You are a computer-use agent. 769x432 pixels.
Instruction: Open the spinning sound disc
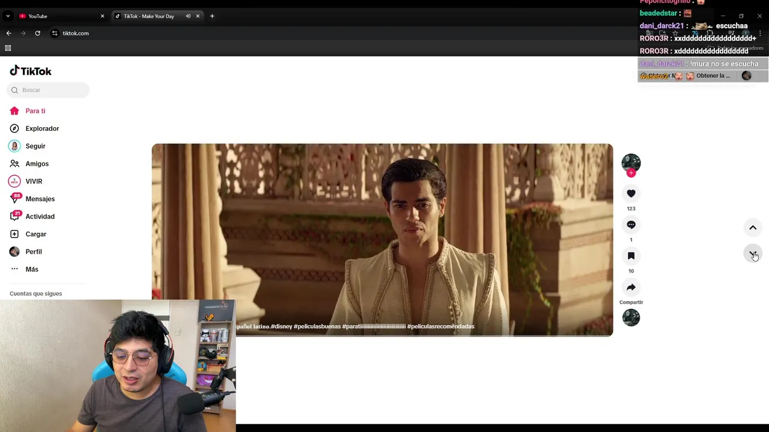pos(631,317)
